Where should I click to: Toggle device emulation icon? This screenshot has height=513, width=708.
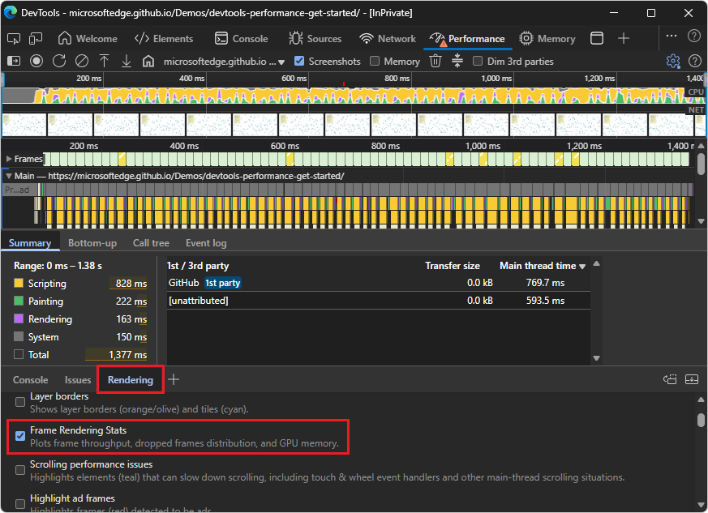(x=36, y=38)
